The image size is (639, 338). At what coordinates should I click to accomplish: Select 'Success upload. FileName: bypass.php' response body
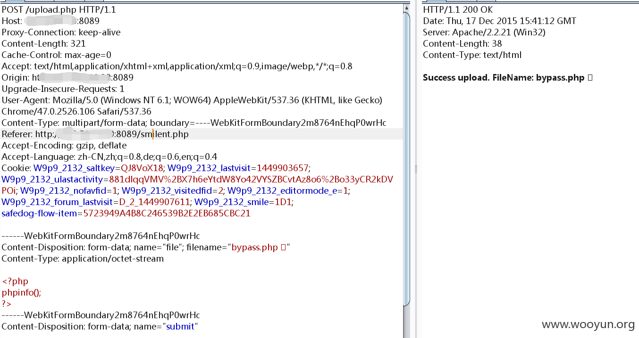pos(504,77)
